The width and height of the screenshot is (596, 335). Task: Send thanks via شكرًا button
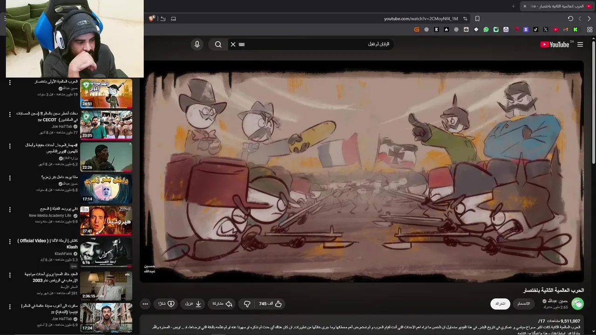point(166,304)
